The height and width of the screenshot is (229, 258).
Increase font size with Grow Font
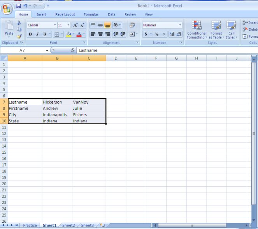75,25
